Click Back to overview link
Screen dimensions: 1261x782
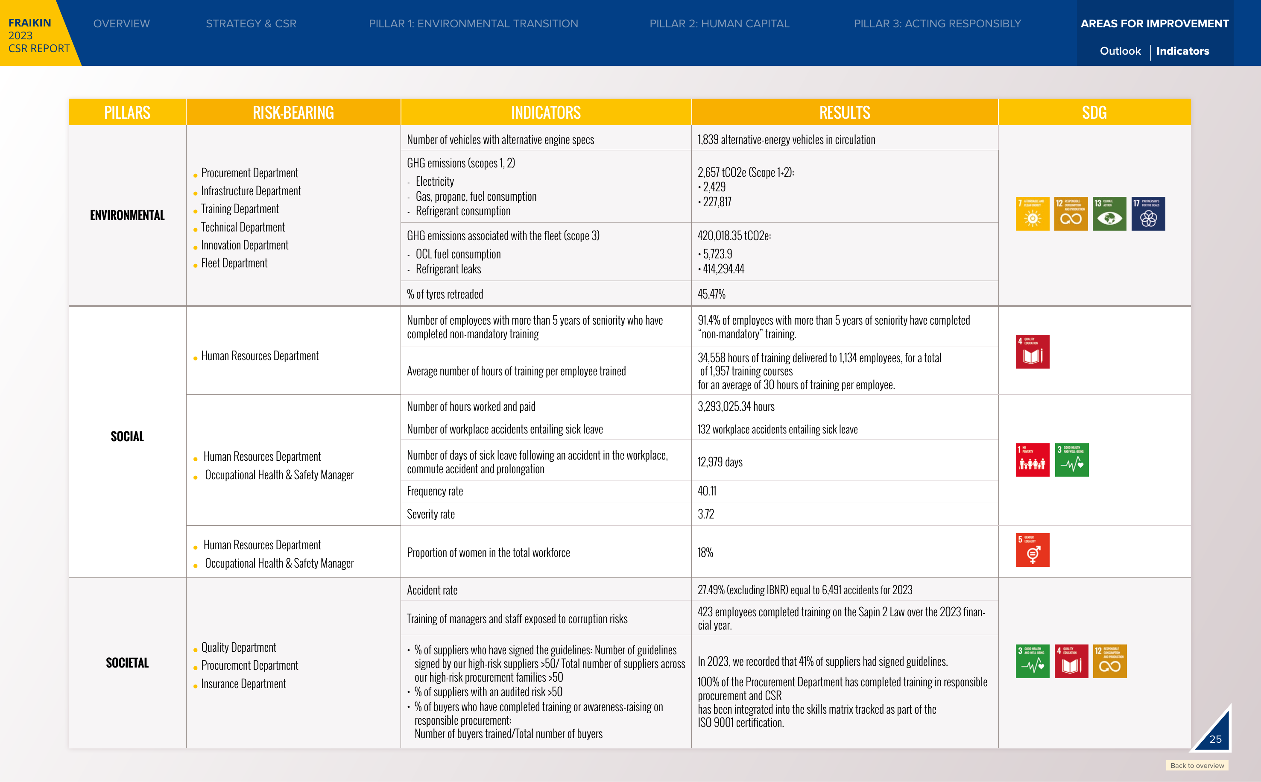[x=1197, y=765]
